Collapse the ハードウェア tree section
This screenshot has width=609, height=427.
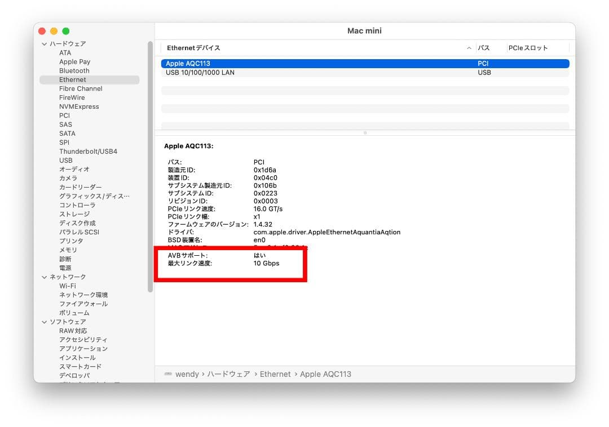coord(44,43)
